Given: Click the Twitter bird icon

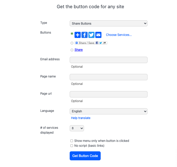Looking at the screenshot, I should pos(91,35).
